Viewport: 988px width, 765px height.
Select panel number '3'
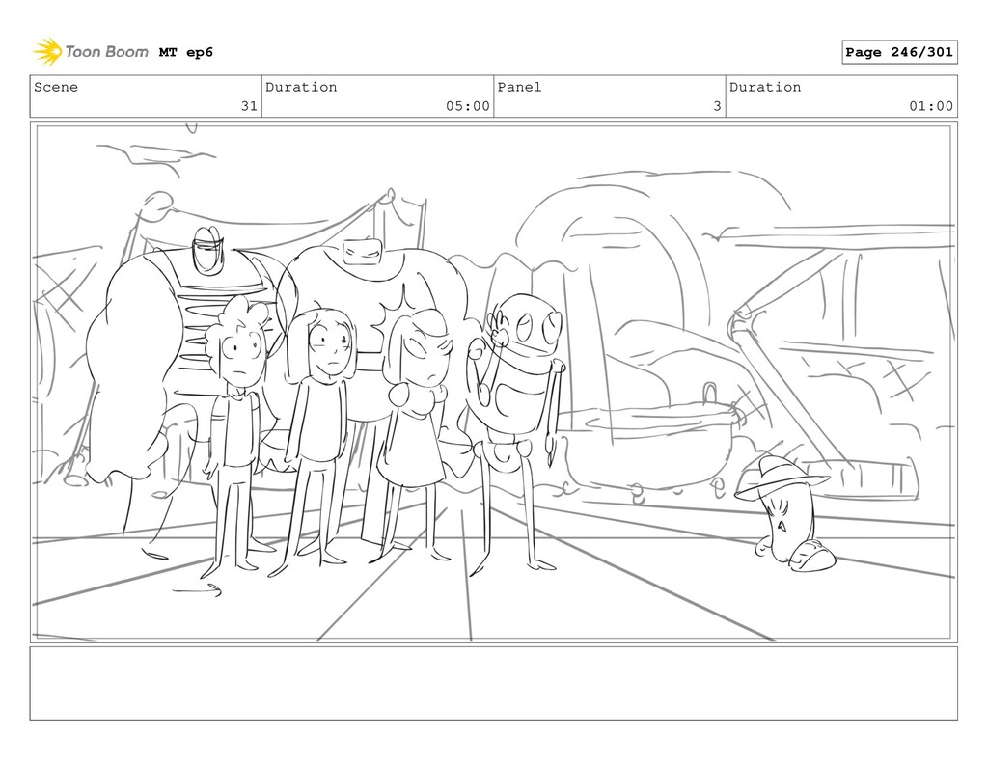pyautogui.click(x=717, y=106)
